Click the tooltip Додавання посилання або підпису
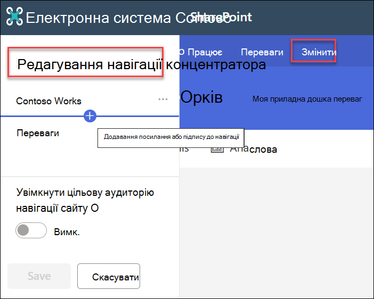The image size is (374, 299). (171, 138)
